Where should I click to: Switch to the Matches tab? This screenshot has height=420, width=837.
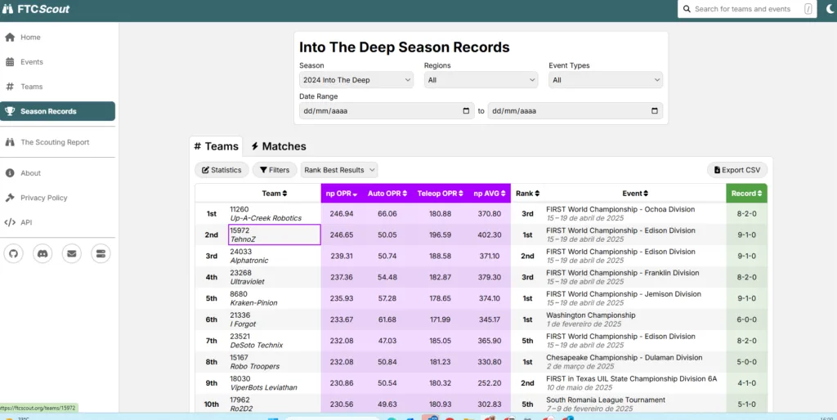(279, 146)
